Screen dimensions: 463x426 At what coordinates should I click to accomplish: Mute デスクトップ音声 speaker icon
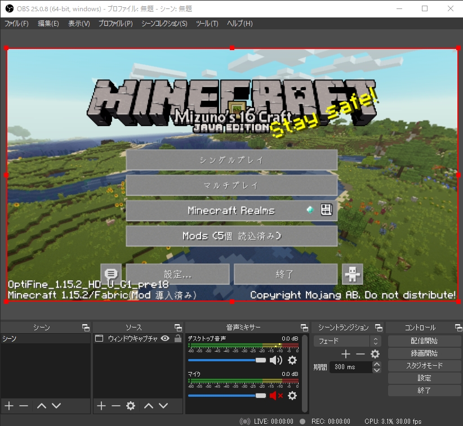276,360
